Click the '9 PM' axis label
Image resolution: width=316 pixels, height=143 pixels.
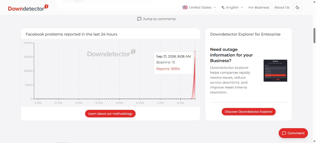point(119,103)
